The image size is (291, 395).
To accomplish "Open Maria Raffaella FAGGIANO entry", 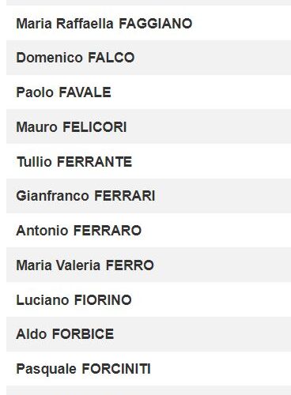I will click(104, 24).
